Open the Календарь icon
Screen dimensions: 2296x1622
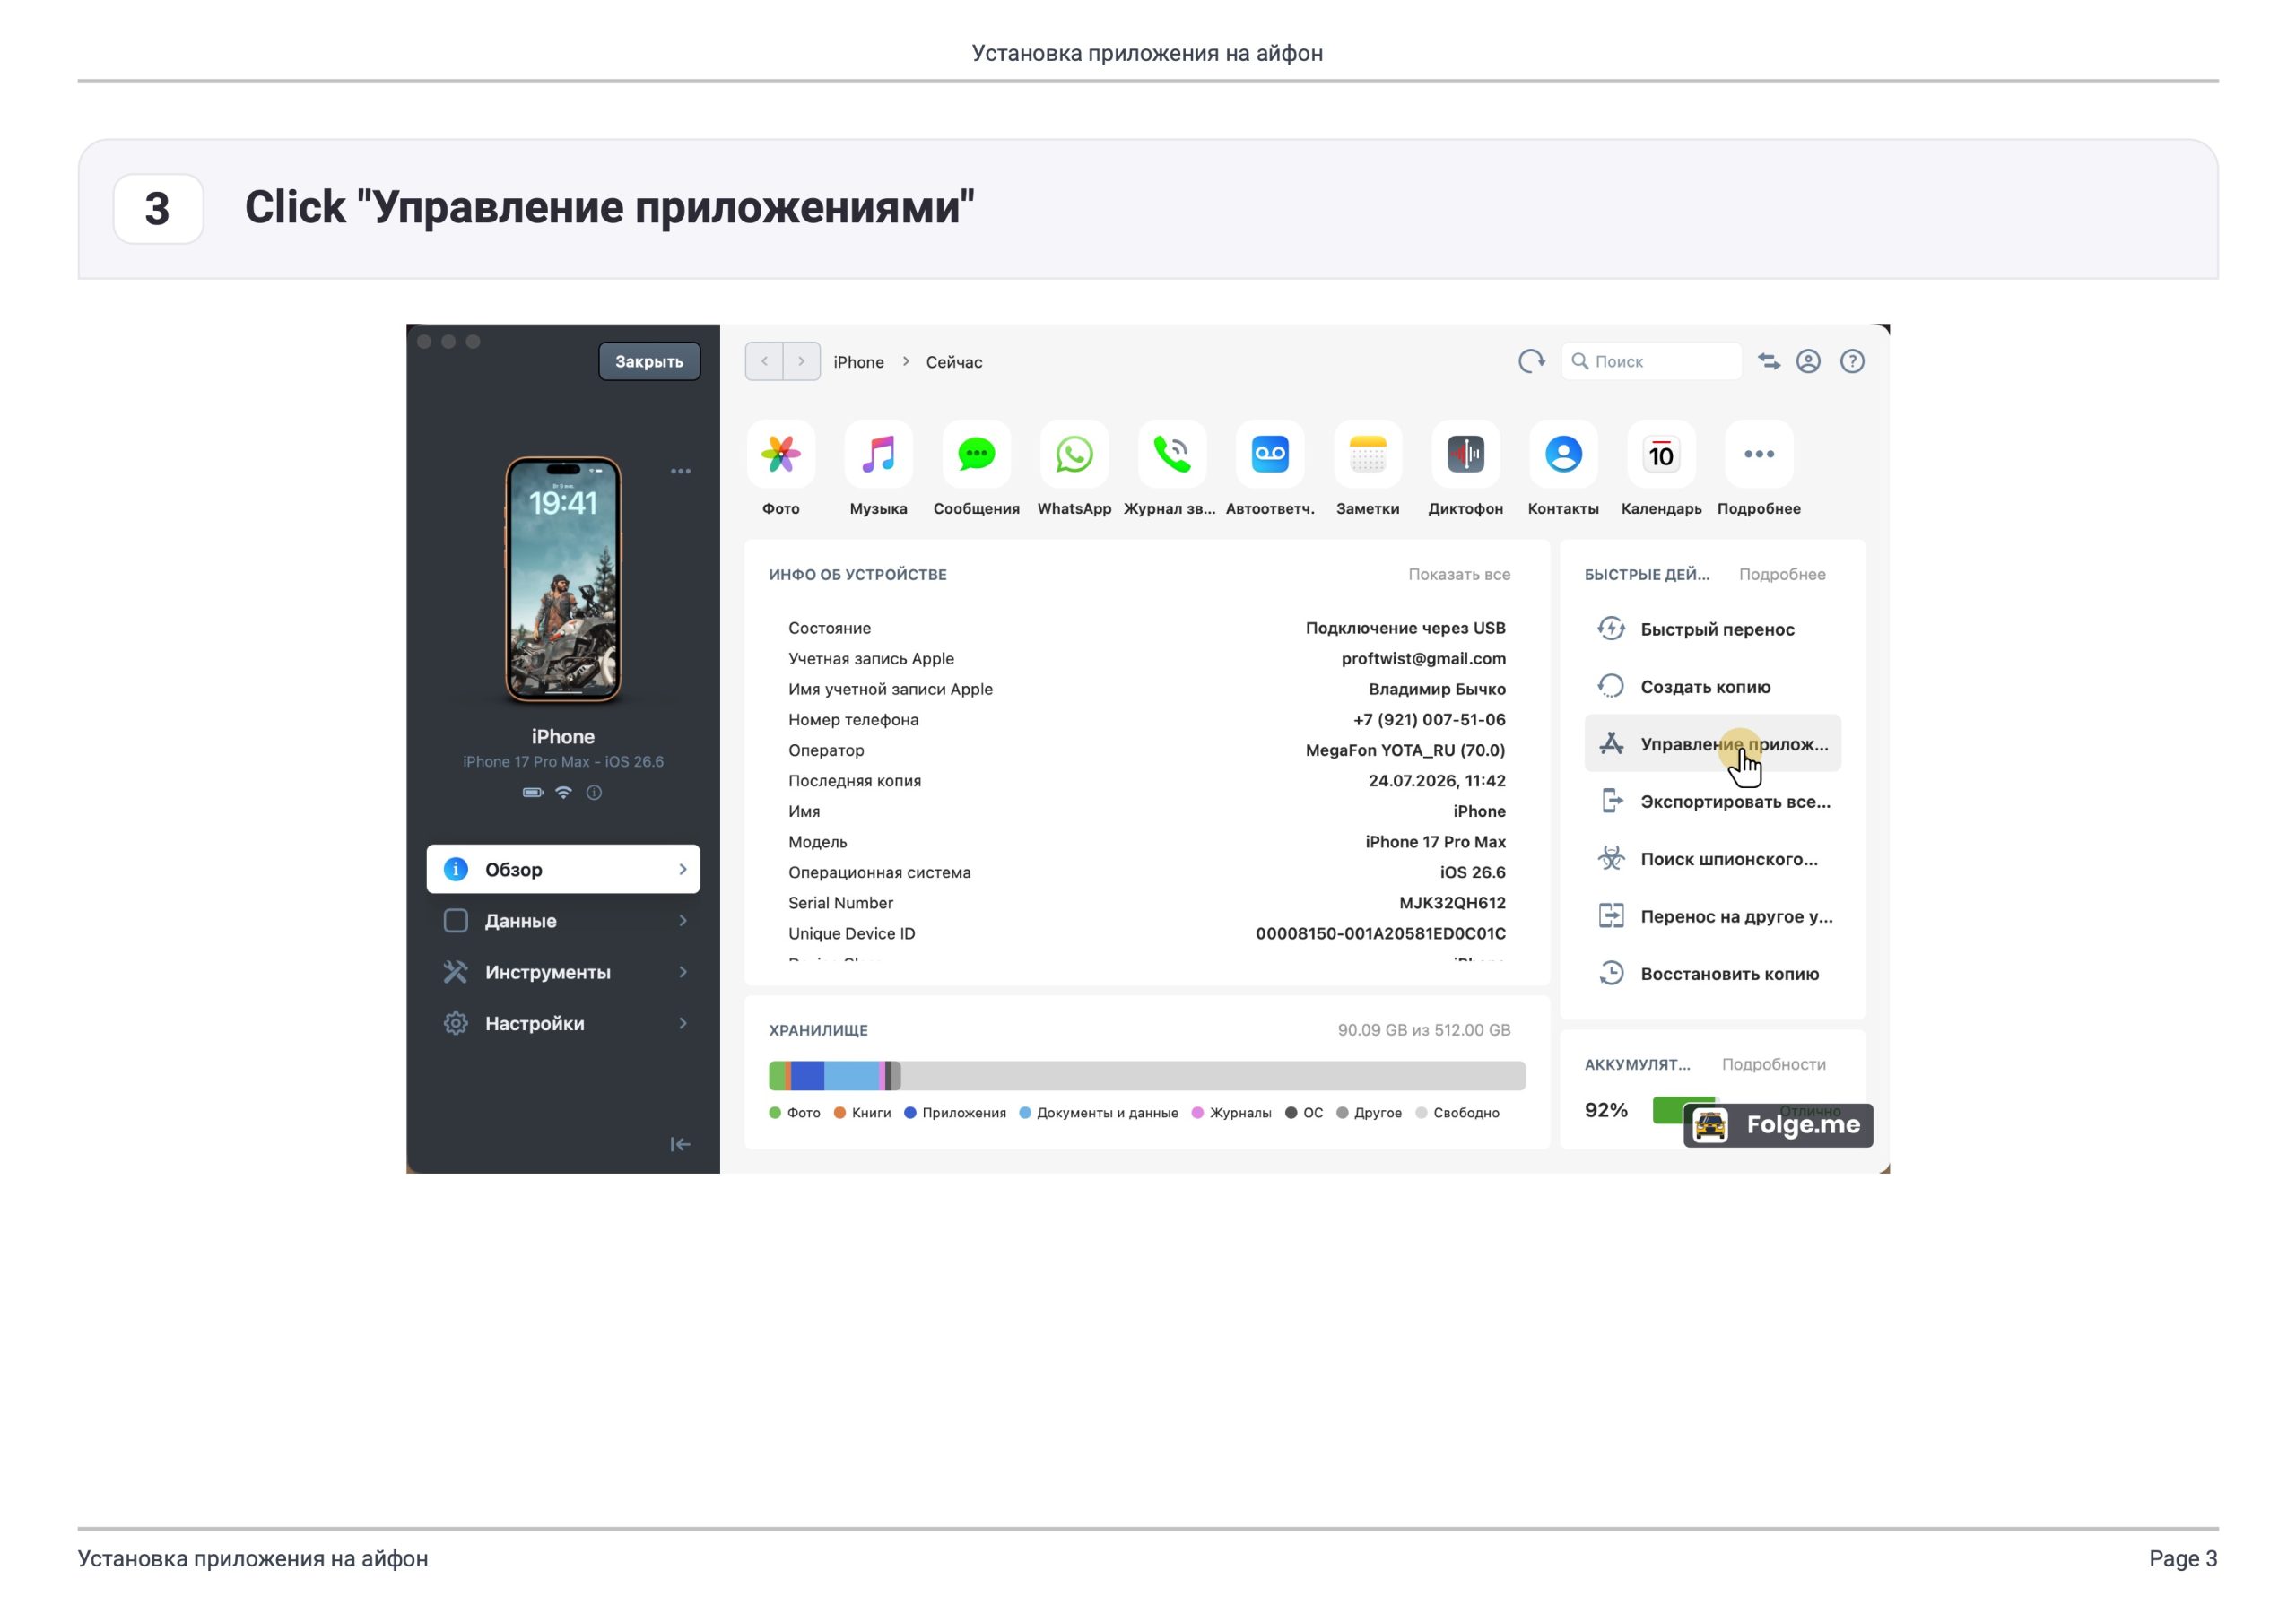pyautogui.click(x=1661, y=455)
